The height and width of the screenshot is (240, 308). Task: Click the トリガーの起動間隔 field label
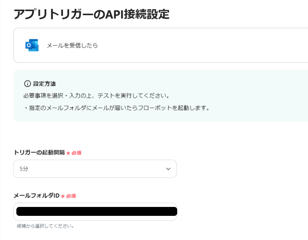(39, 153)
